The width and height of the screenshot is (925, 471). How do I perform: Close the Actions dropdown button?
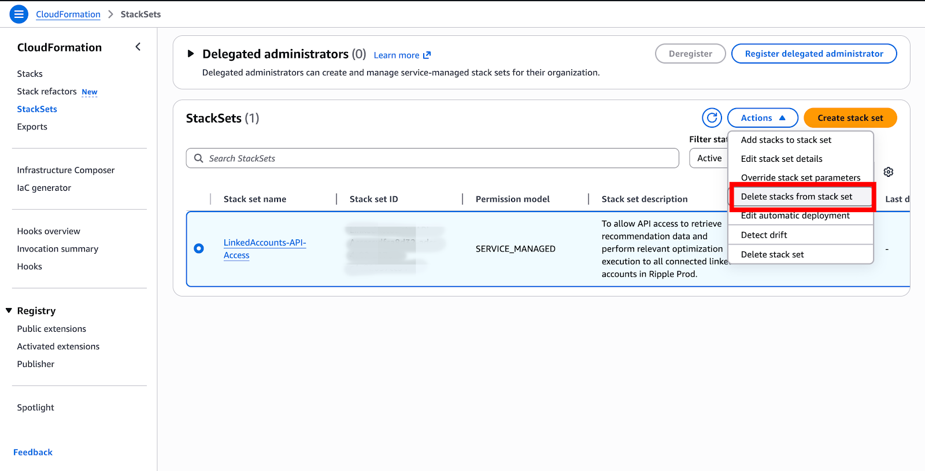[763, 118]
